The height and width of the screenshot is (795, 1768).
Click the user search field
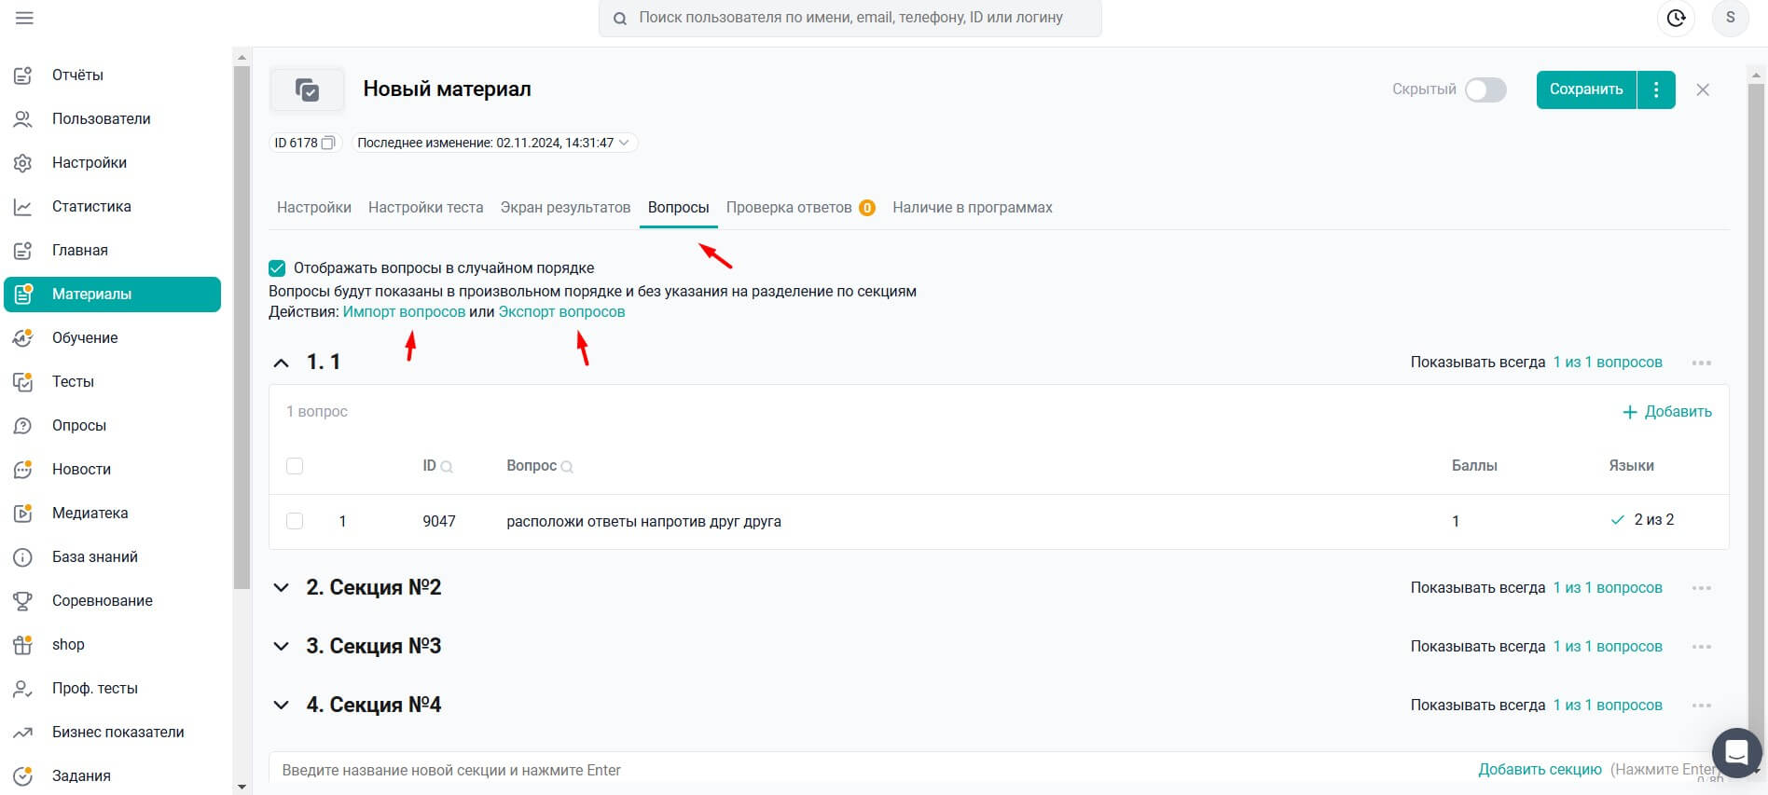850,18
